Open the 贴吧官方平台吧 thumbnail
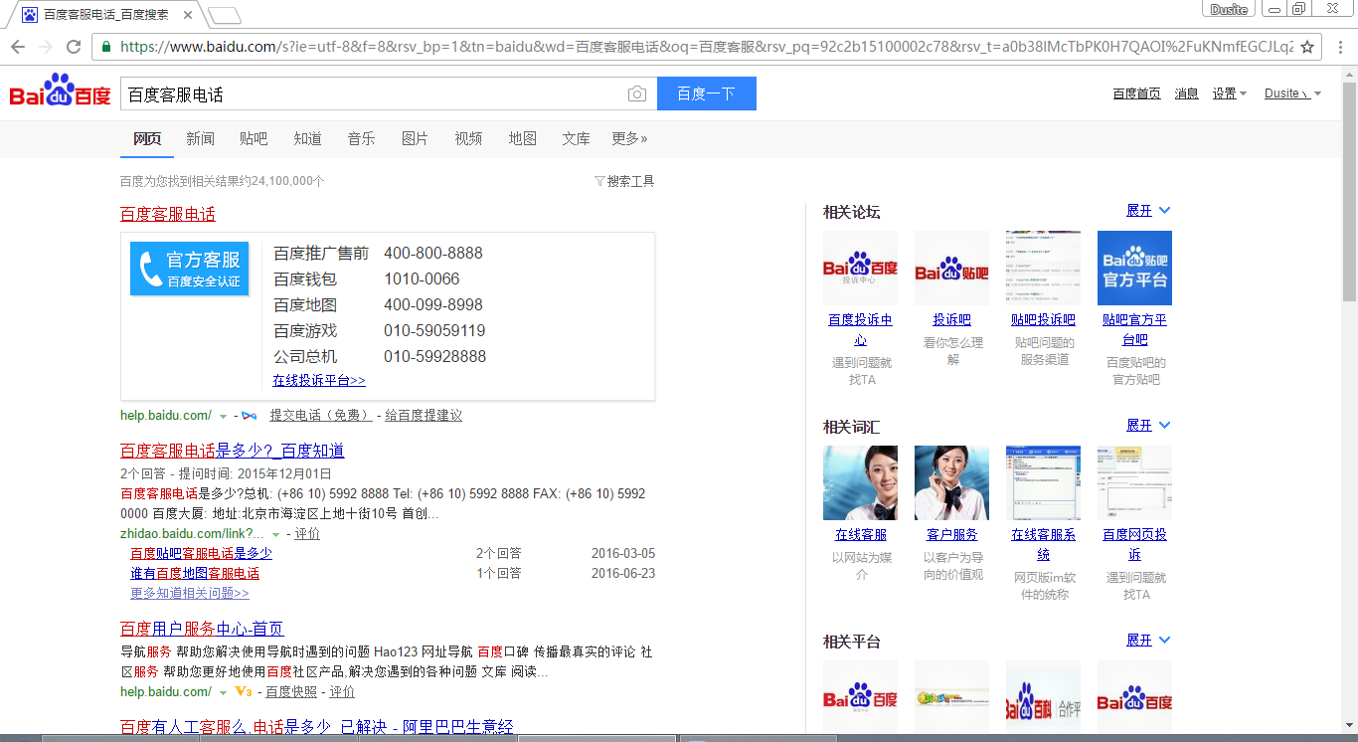Image resolution: width=1358 pixels, height=742 pixels. click(x=1134, y=269)
